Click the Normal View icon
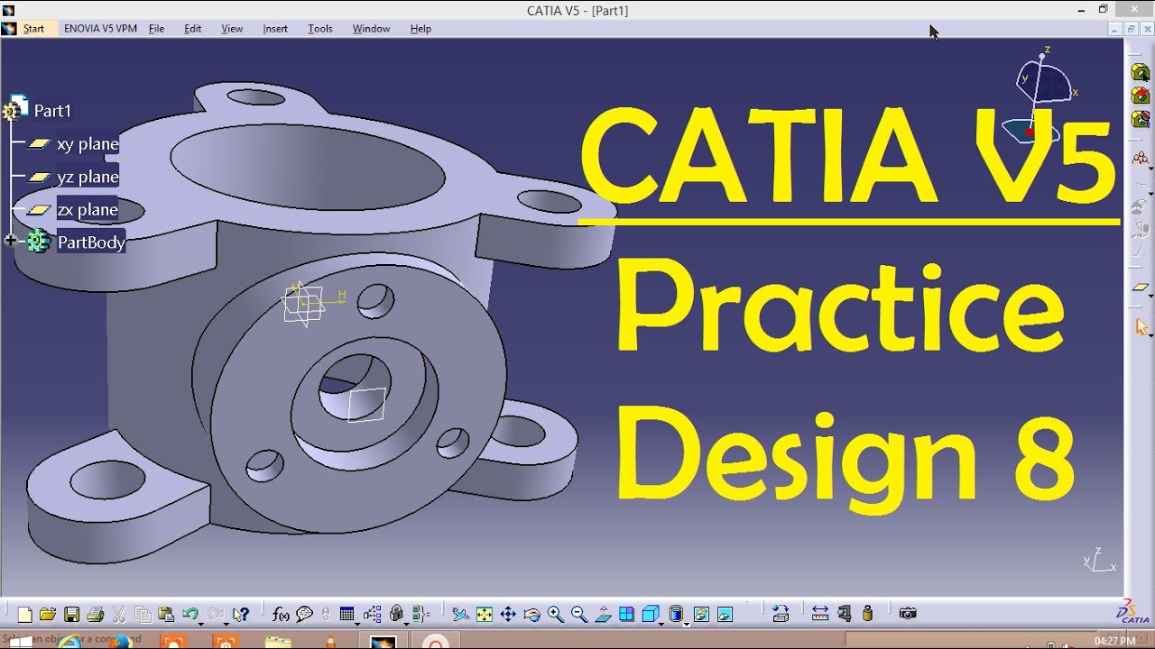 click(x=603, y=615)
